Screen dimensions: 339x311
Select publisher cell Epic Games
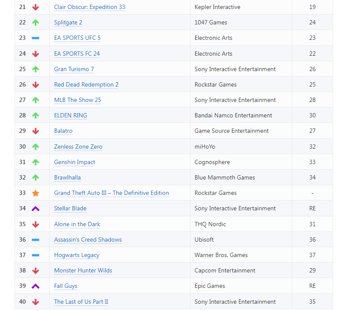click(x=241, y=286)
